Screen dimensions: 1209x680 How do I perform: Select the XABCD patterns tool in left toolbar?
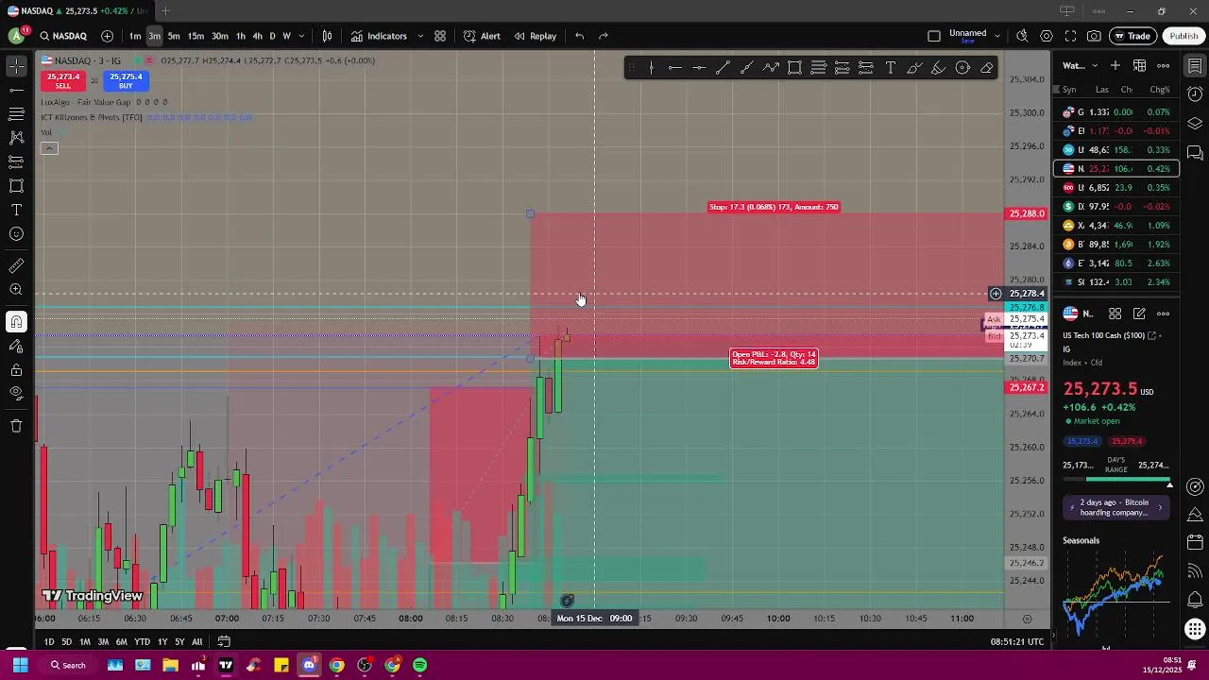pyautogui.click(x=16, y=138)
